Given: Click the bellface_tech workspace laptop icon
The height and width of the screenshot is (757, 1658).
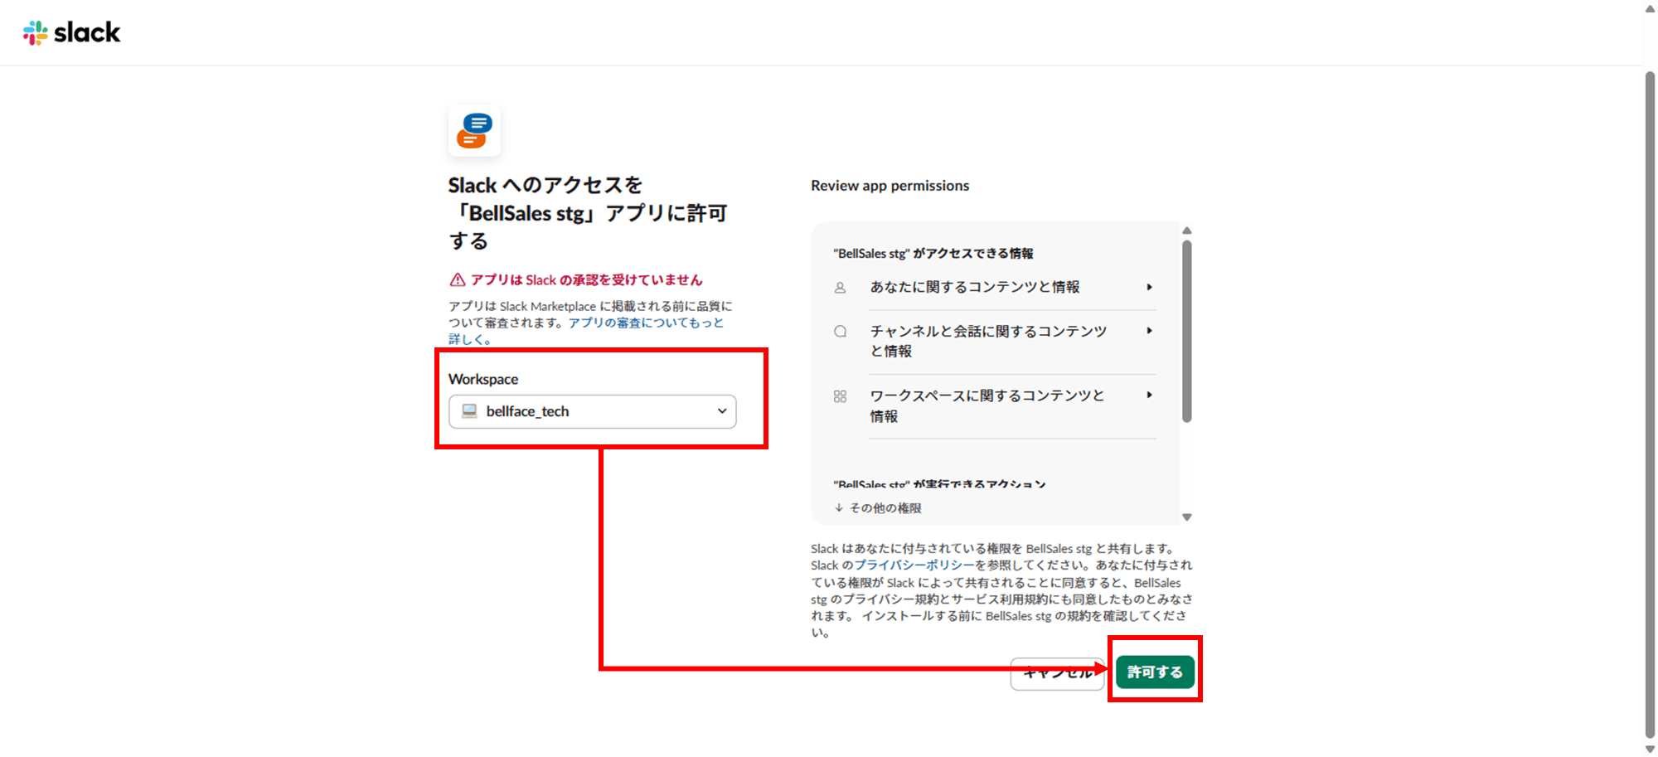Looking at the screenshot, I should click(x=469, y=411).
